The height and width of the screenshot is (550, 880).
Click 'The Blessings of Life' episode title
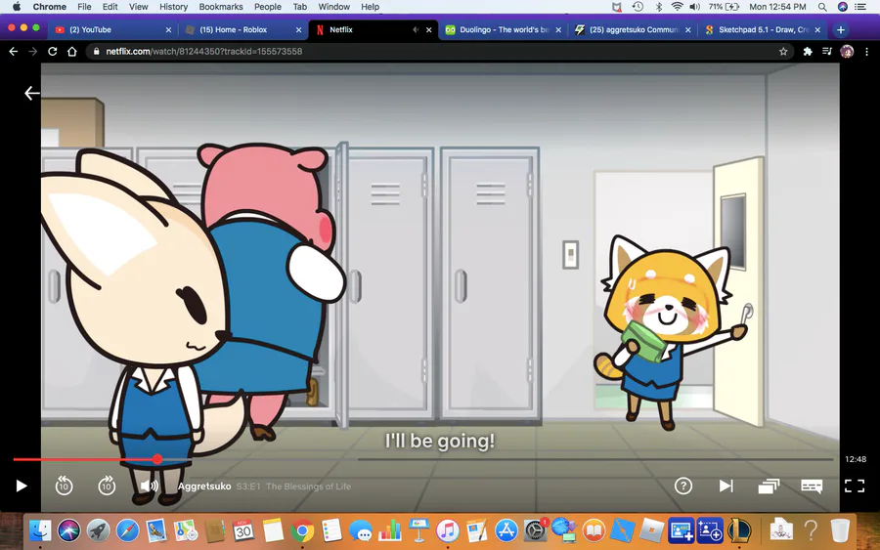(x=309, y=487)
